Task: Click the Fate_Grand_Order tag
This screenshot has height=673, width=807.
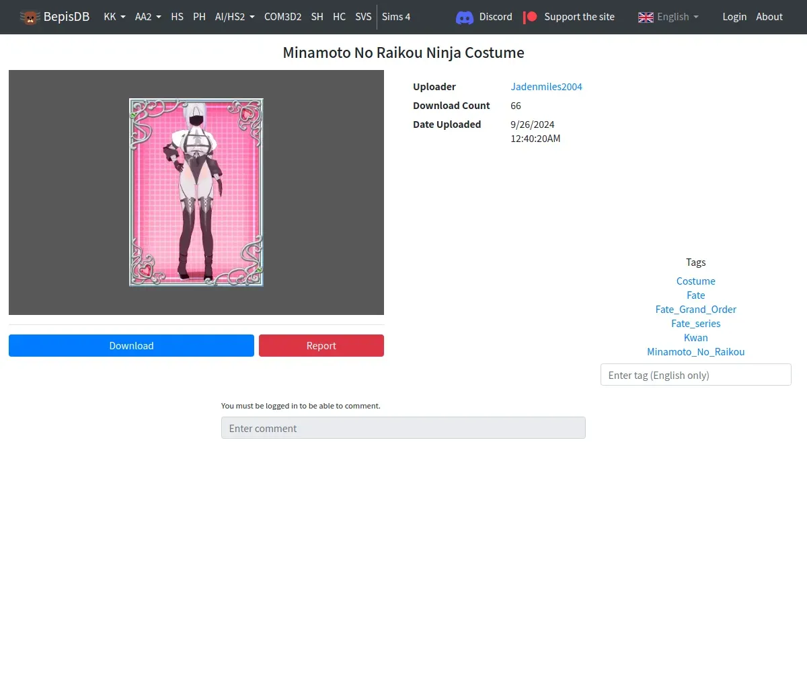Action: pyautogui.click(x=696, y=310)
